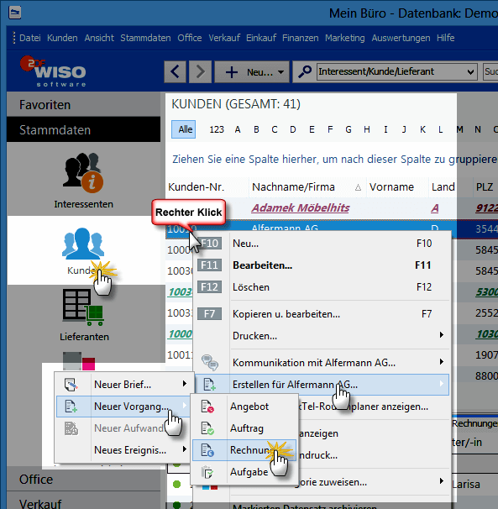Filter customers by letter A
498x509 pixels.
(x=238, y=129)
